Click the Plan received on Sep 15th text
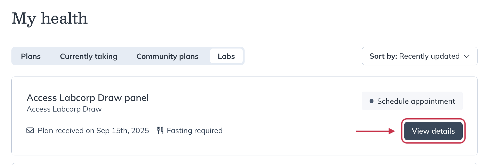The height and width of the screenshot is (165, 485). tap(93, 130)
